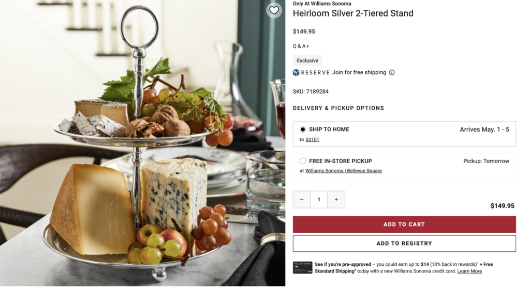
Task: Click the Exclusive badge label
Action: click(307, 60)
